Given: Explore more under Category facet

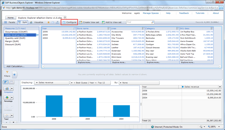Looking at the screenshot, I should point(153,62).
